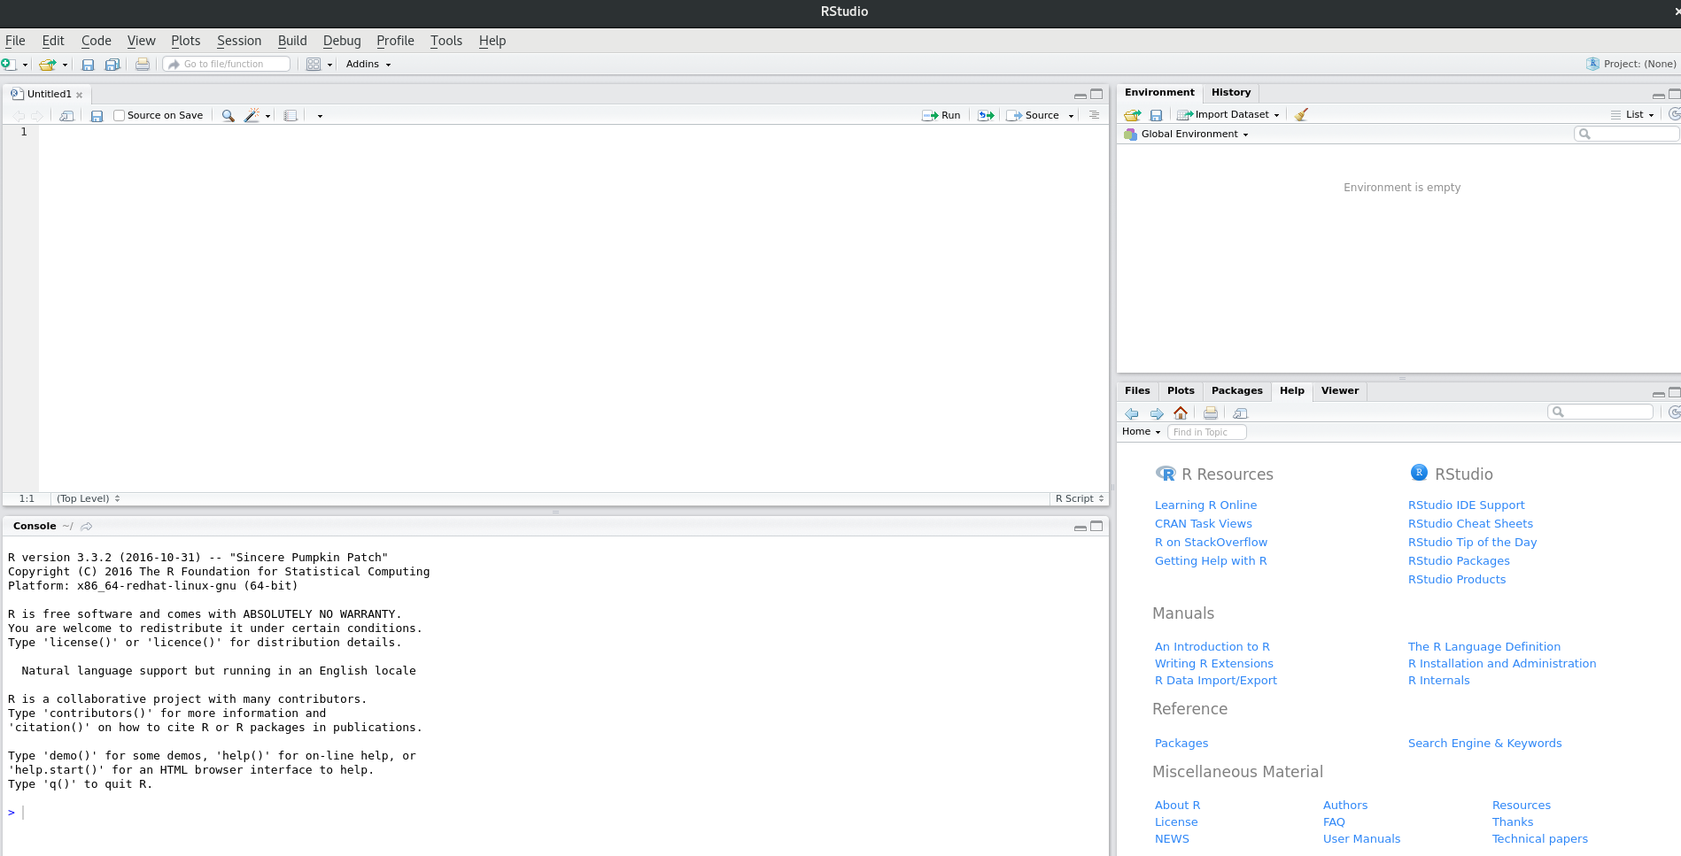Switch to the History tab
1681x856 pixels.
(x=1231, y=92)
